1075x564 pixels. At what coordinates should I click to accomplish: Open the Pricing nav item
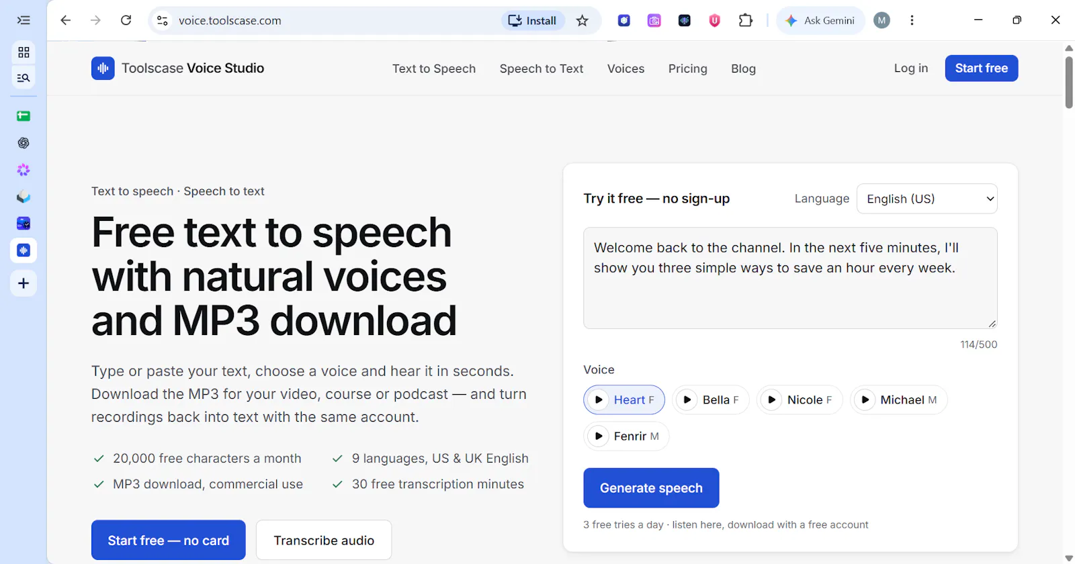(x=687, y=68)
